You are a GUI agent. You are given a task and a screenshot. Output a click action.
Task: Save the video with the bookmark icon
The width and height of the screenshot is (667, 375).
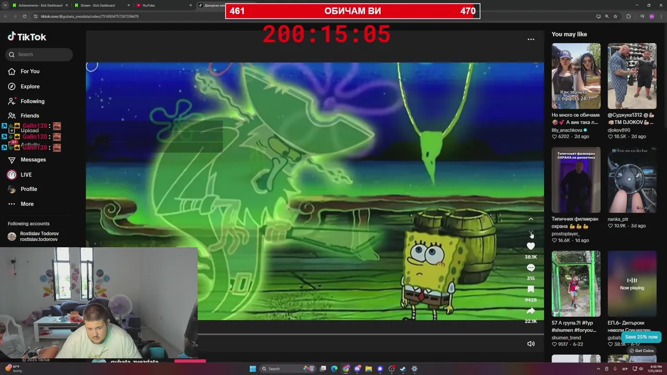click(x=530, y=289)
